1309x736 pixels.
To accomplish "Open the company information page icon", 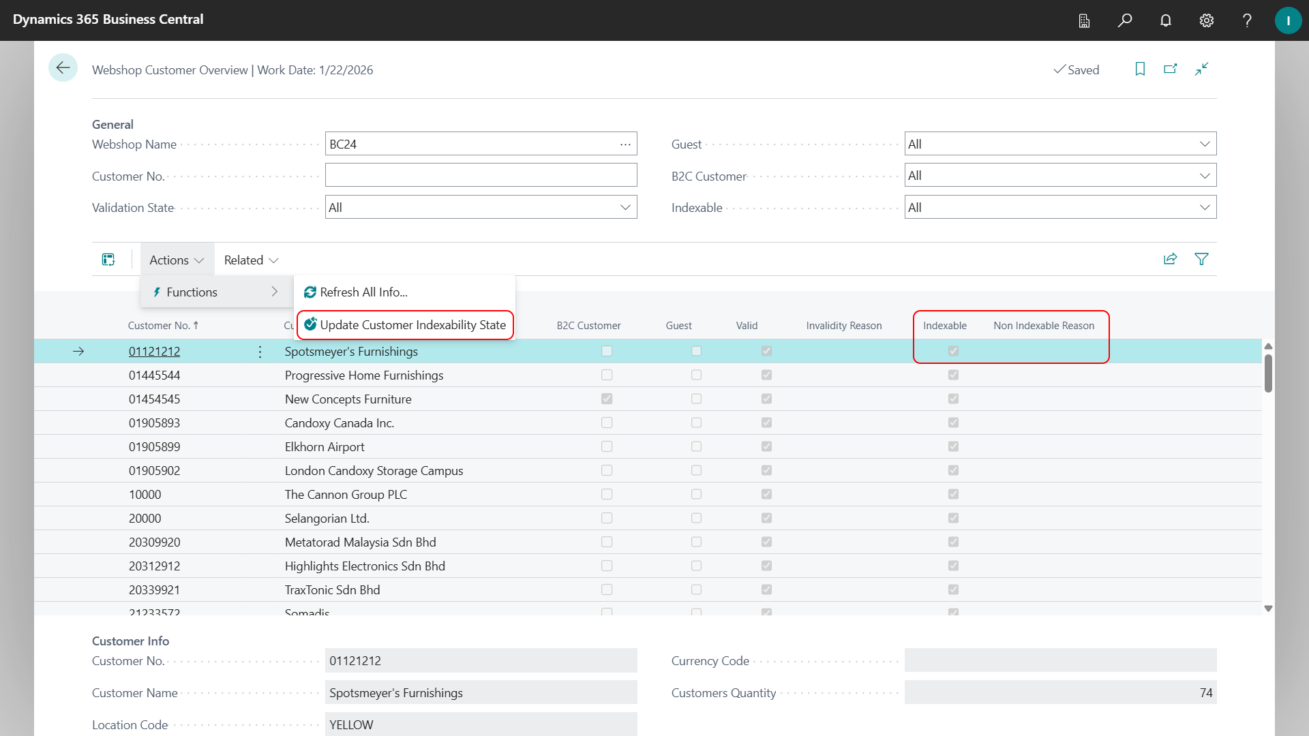I will [1084, 20].
